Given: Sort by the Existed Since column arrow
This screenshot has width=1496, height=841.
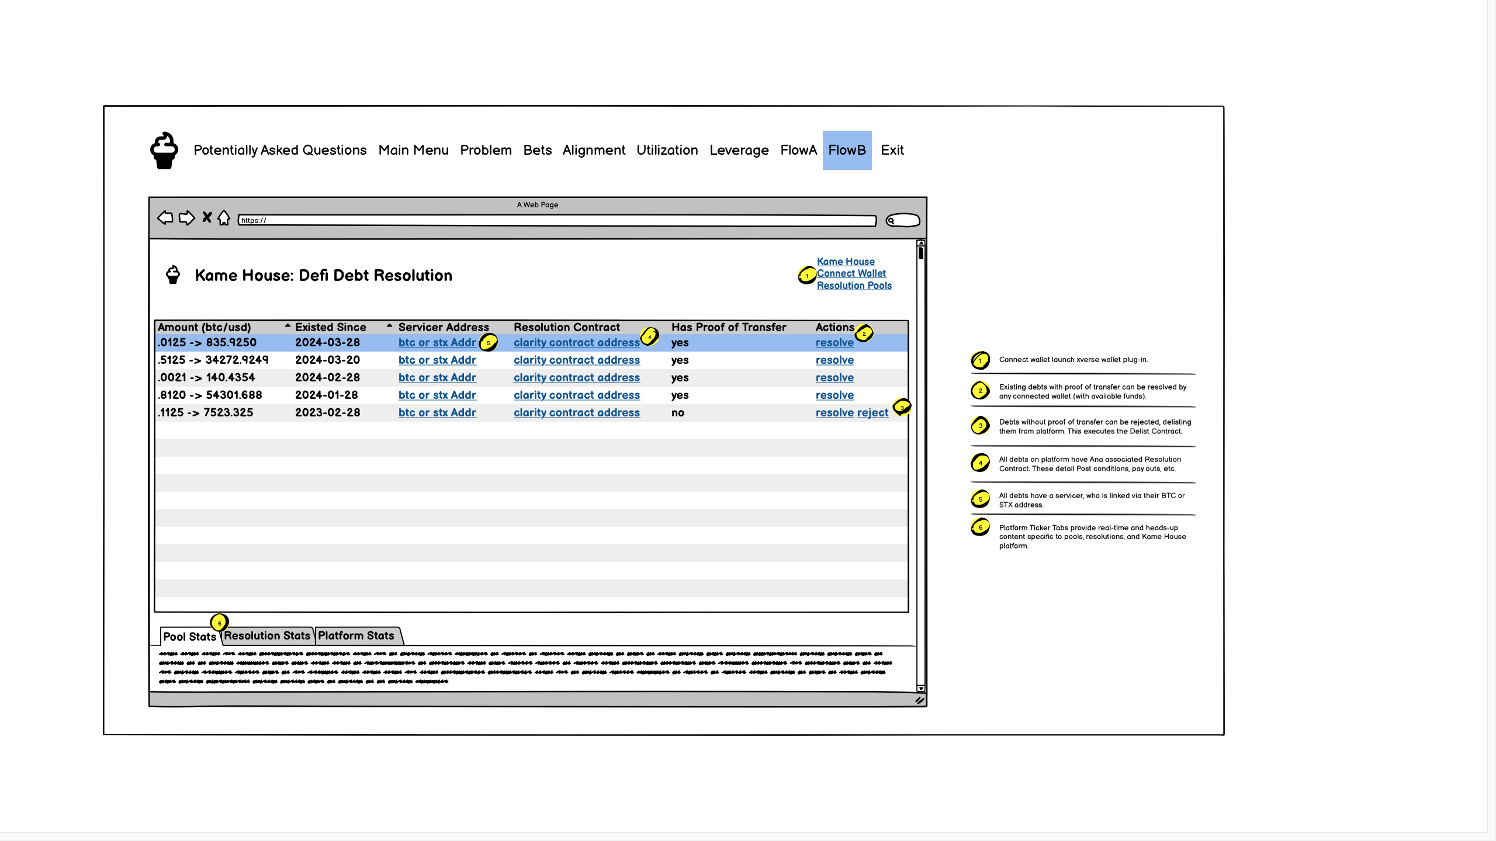Looking at the screenshot, I should [x=389, y=326].
